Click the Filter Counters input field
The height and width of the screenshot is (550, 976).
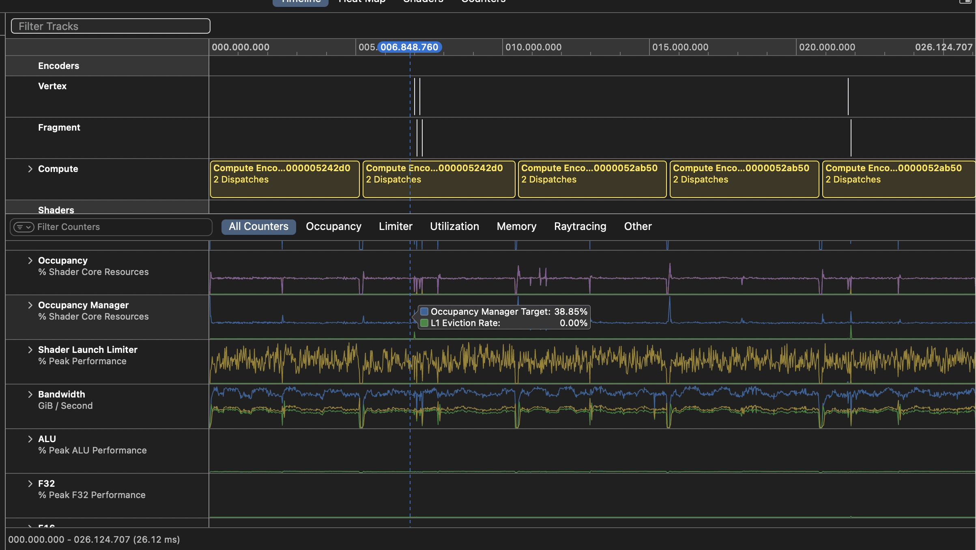tap(111, 227)
